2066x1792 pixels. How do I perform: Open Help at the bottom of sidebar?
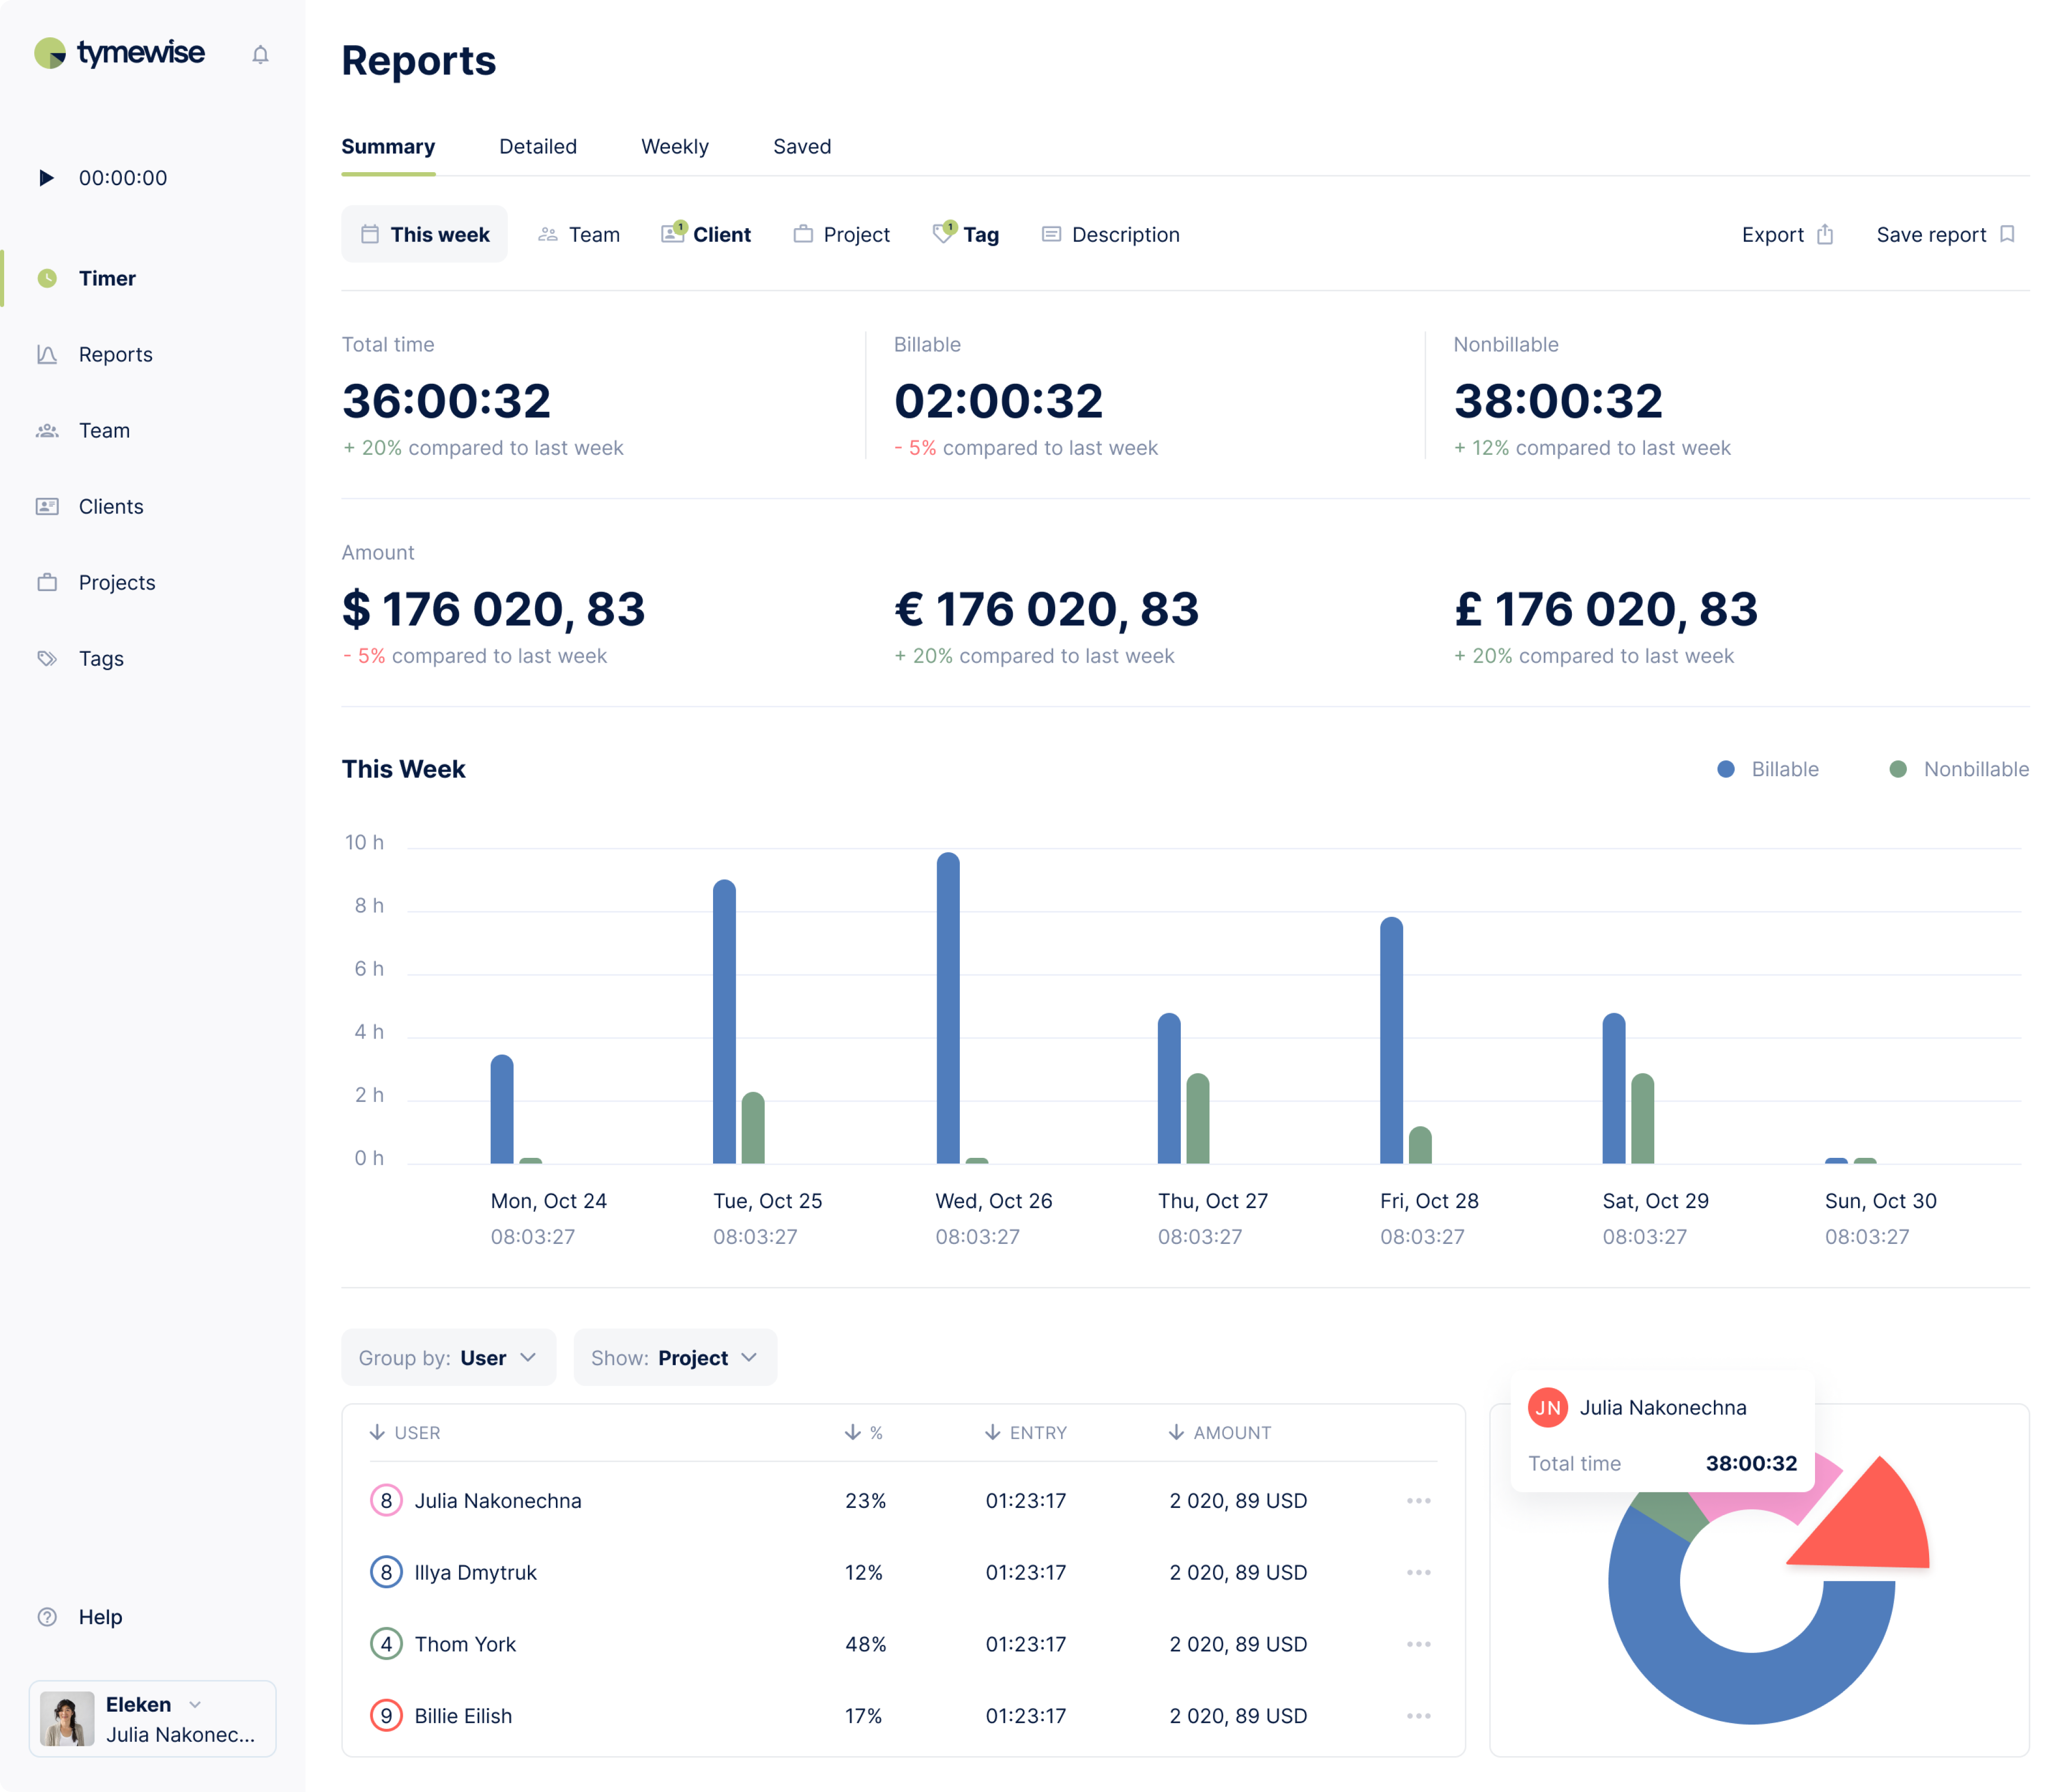tap(99, 1616)
